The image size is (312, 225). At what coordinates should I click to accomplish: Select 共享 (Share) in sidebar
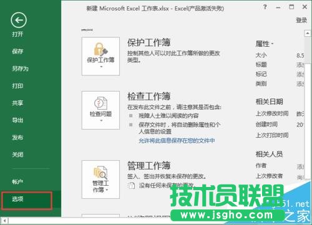click(17, 103)
